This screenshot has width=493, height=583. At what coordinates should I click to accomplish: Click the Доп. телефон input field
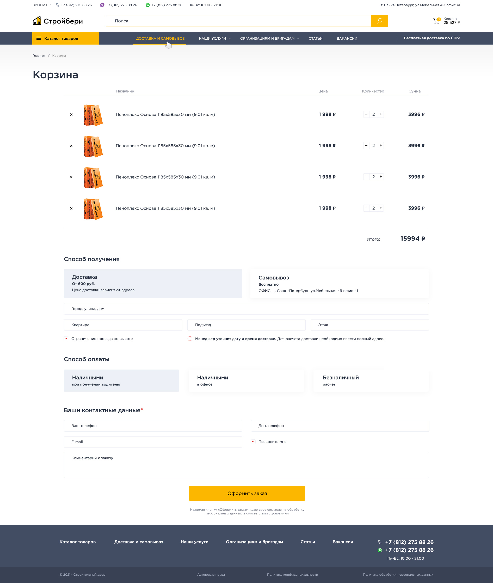340,426
